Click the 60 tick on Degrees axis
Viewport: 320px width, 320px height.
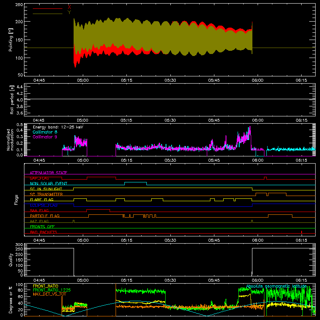click(x=20, y=296)
